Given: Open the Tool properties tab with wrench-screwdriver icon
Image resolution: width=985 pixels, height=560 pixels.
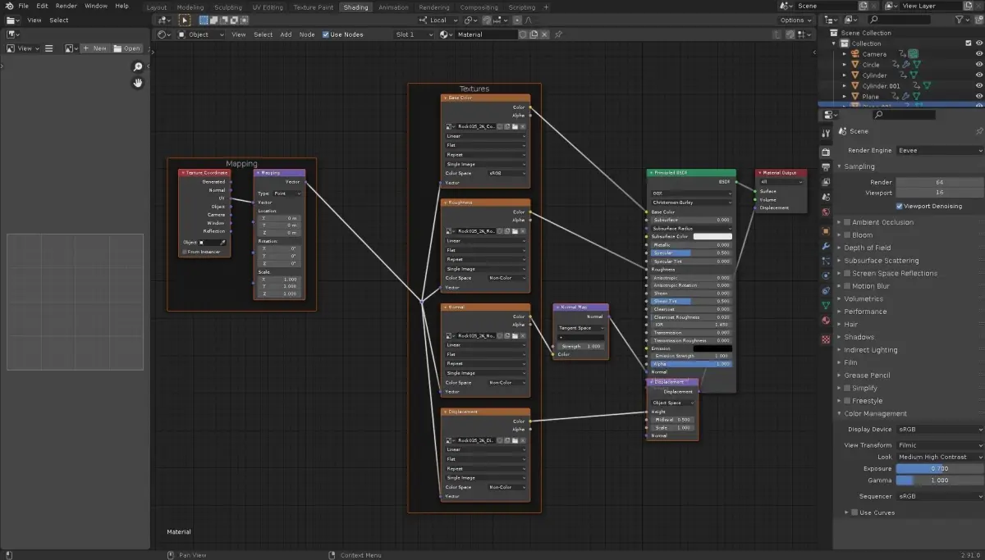Looking at the screenshot, I should [826, 134].
